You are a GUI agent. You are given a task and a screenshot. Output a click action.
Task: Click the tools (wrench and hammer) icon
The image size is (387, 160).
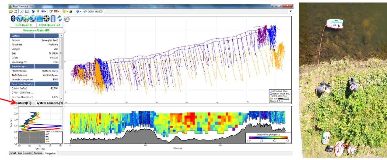[22, 11]
